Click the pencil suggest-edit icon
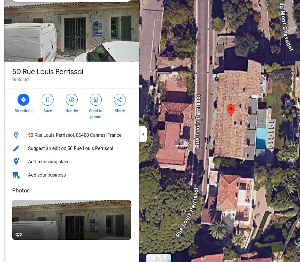This screenshot has height=262, width=300. (16, 148)
